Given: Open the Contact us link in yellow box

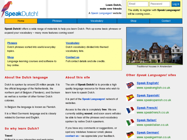Looking at the screenshot, I should pyautogui.click(x=72, y=57).
